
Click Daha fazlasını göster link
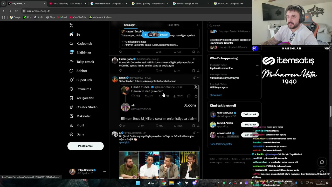pyautogui.click(x=221, y=144)
